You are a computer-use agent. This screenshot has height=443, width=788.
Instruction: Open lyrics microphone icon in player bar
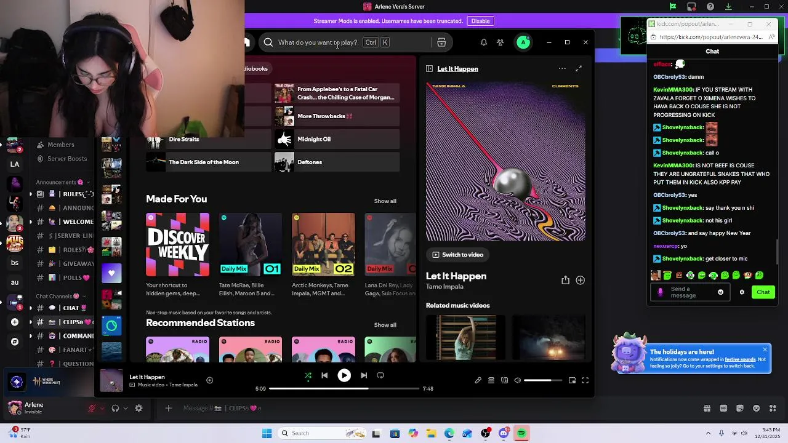pyautogui.click(x=478, y=380)
